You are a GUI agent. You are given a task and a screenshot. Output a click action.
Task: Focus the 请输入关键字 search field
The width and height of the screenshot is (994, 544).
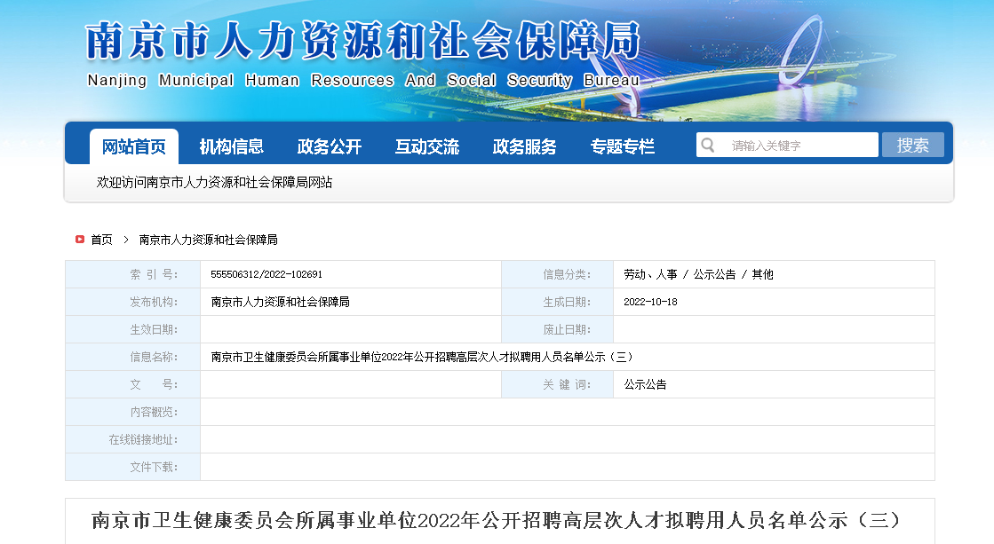tap(787, 145)
